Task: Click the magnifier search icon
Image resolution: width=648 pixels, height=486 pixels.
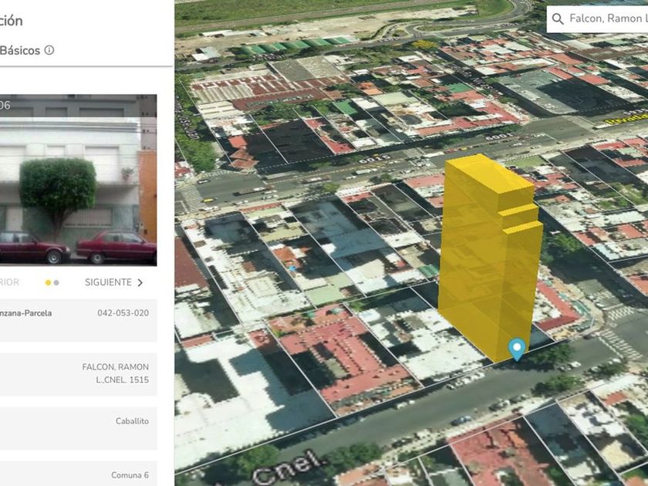Action: [x=558, y=19]
